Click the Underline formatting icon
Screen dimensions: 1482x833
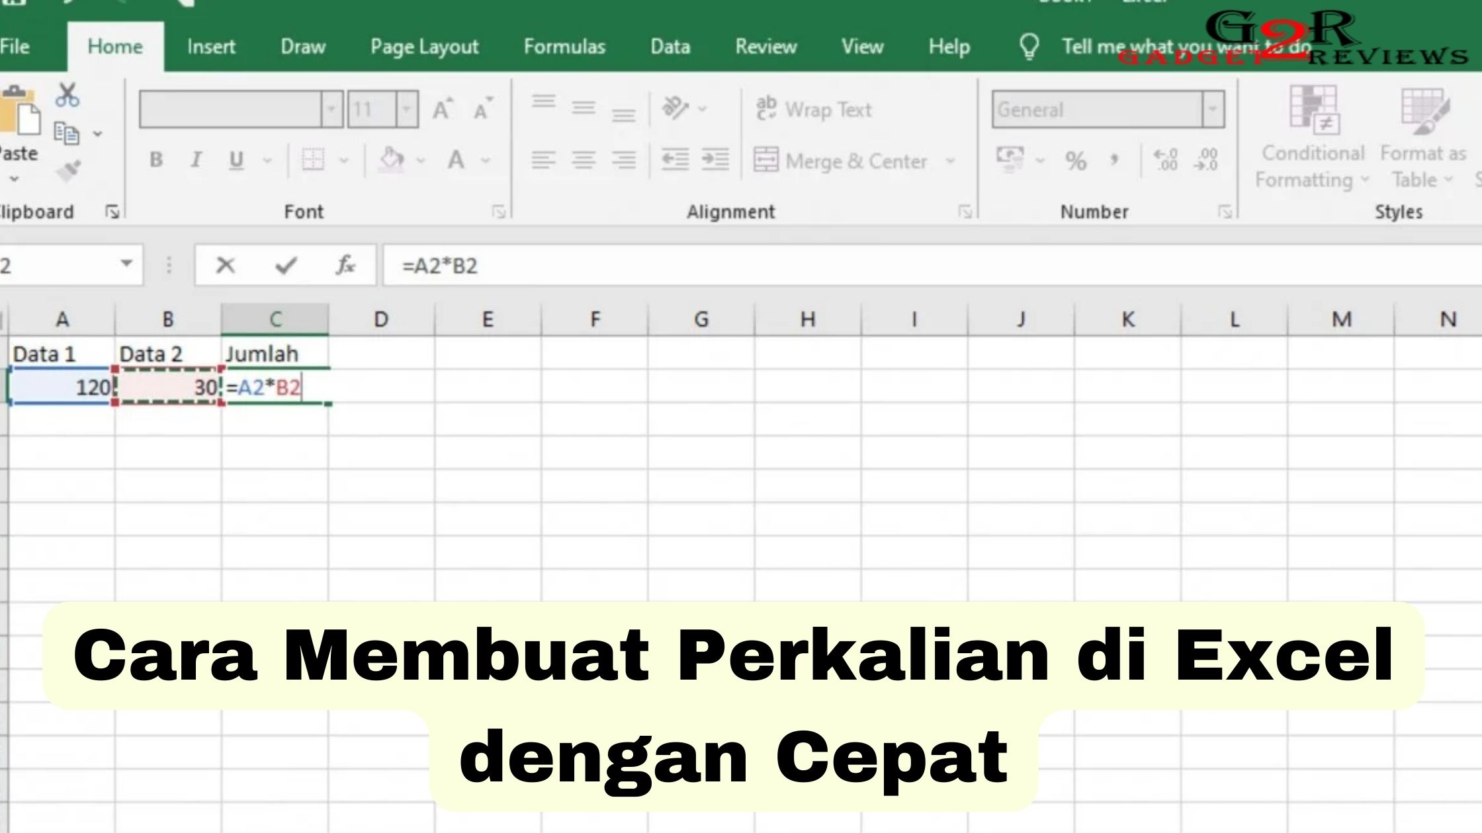[x=236, y=161]
